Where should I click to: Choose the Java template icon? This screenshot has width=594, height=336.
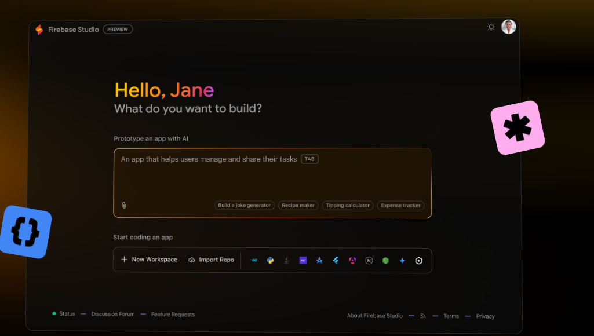[286, 261]
